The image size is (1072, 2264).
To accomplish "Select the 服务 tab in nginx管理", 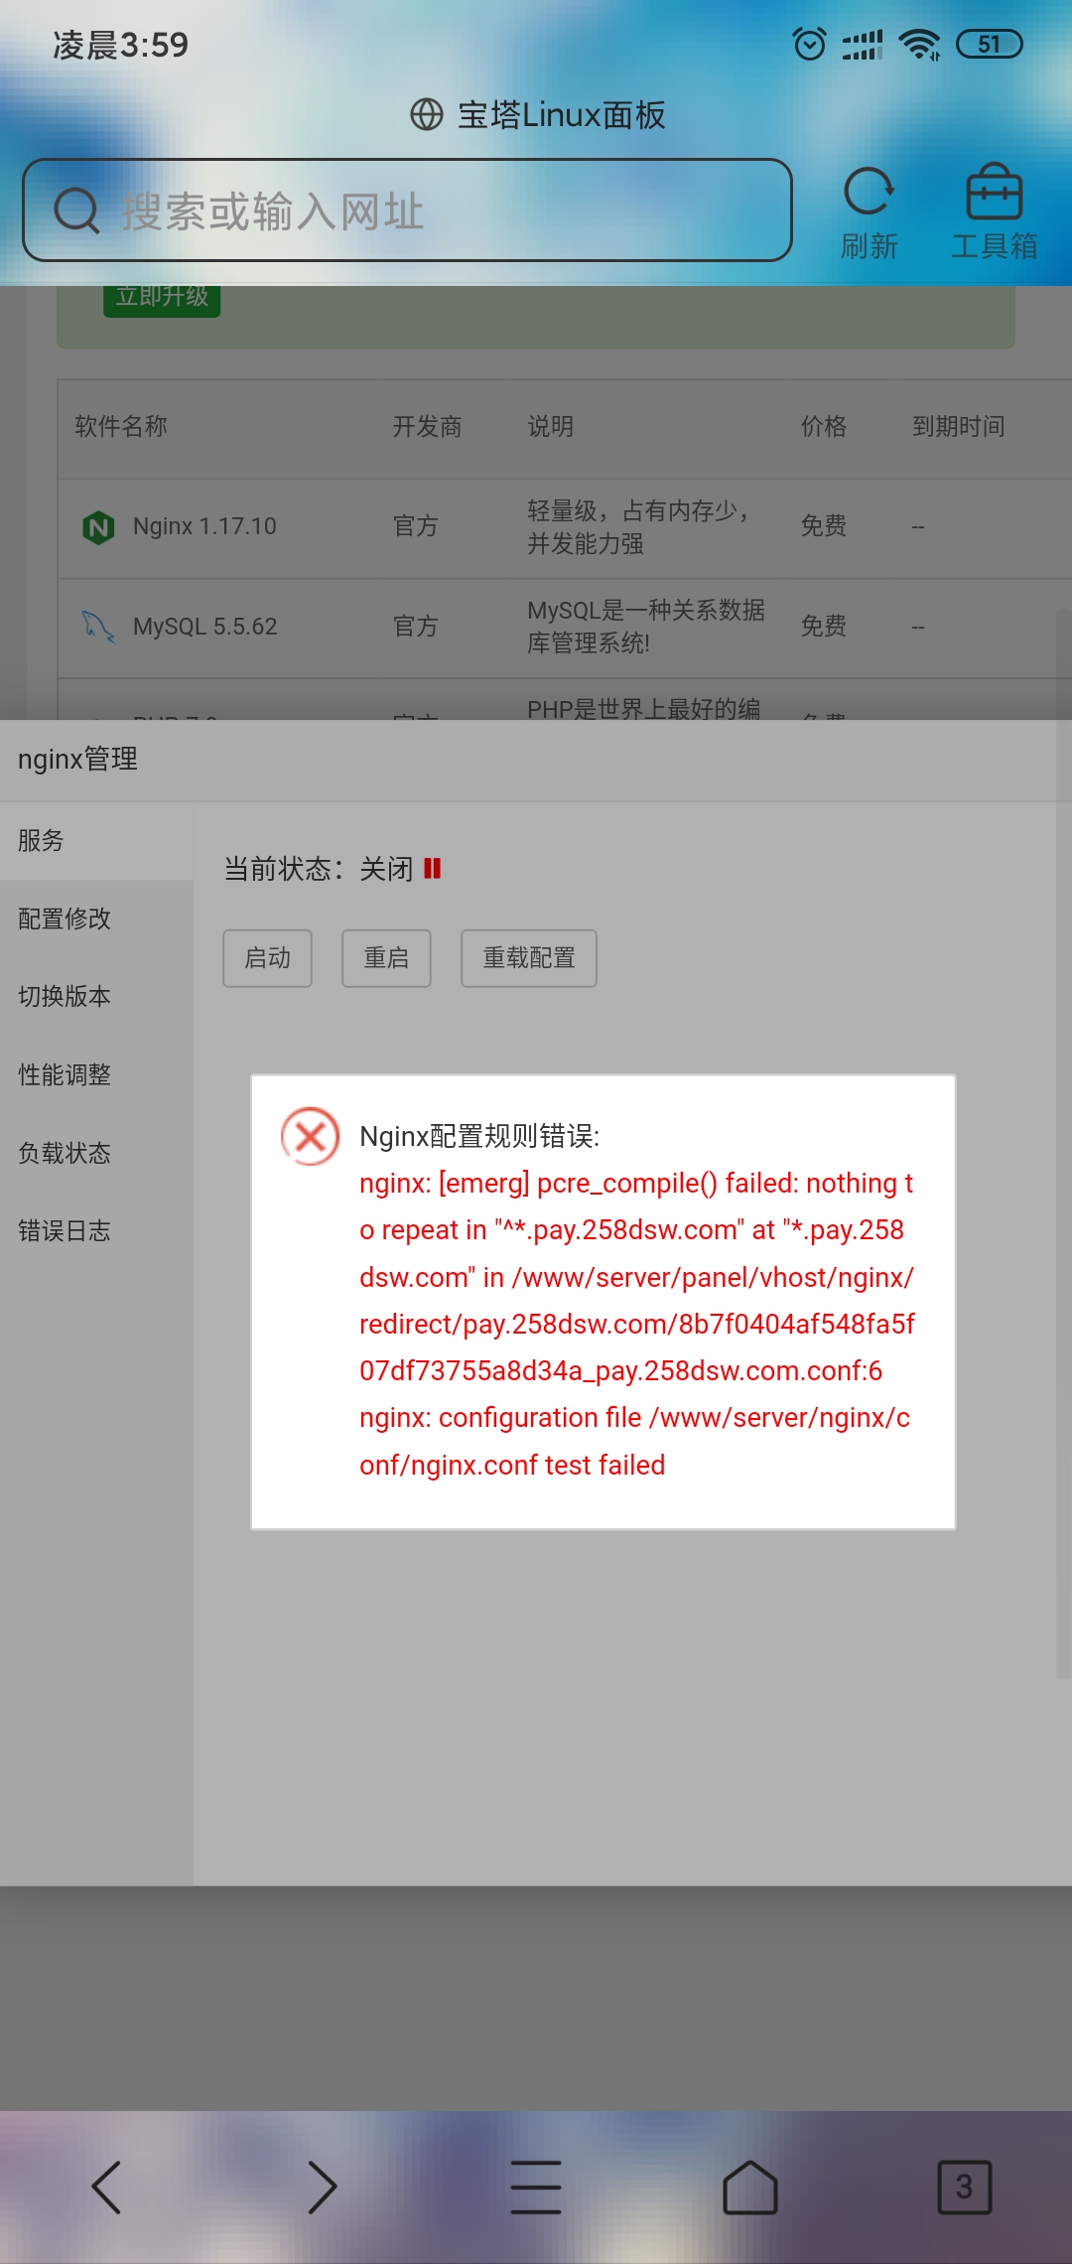I will 96,840.
